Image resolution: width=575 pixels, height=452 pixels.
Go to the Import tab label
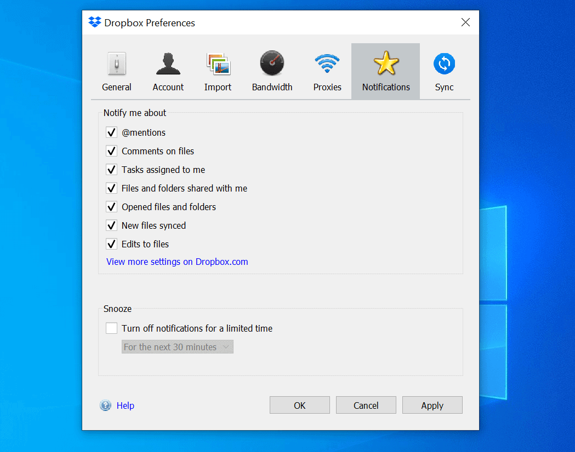click(x=218, y=87)
